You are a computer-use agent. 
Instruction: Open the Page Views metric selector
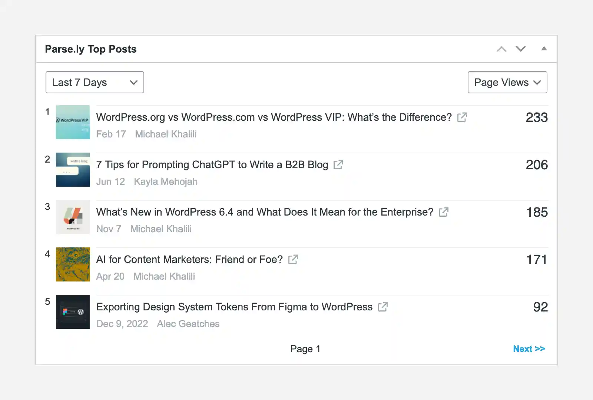[x=507, y=82]
